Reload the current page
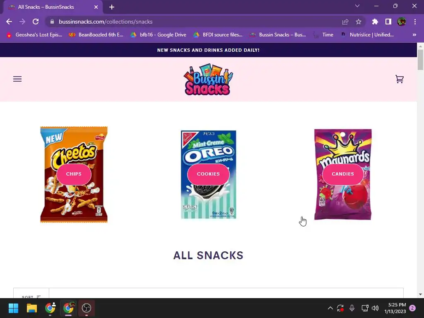Screen dimensions: 424x318 [x=36, y=22]
